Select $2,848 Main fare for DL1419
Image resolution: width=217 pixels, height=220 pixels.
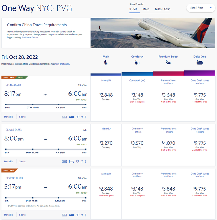[106, 96]
